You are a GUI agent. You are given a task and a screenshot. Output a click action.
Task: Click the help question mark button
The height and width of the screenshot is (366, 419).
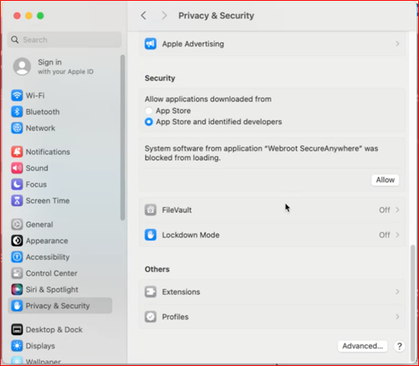(x=399, y=346)
